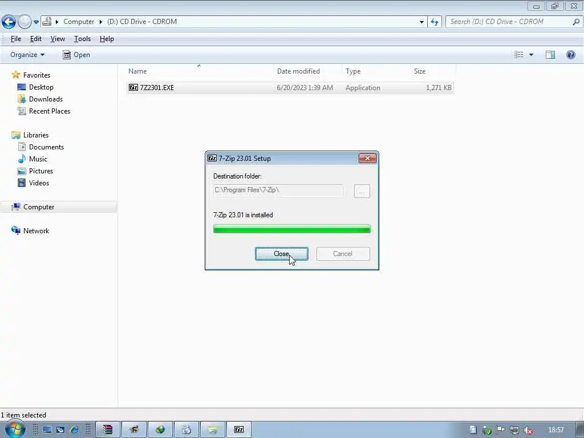Click the change view icon
The height and width of the screenshot is (438, 584).
[519, 55]
